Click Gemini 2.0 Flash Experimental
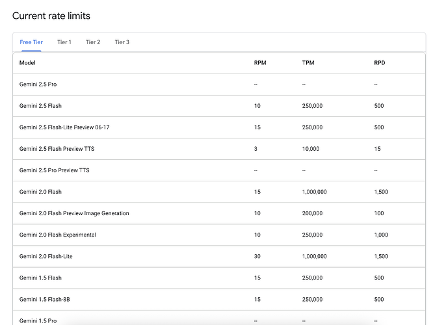 [57, 235]
